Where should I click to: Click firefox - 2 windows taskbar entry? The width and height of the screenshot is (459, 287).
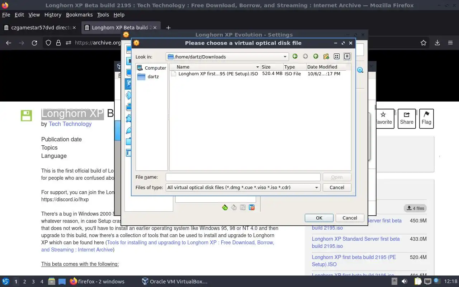click(97, 282)
